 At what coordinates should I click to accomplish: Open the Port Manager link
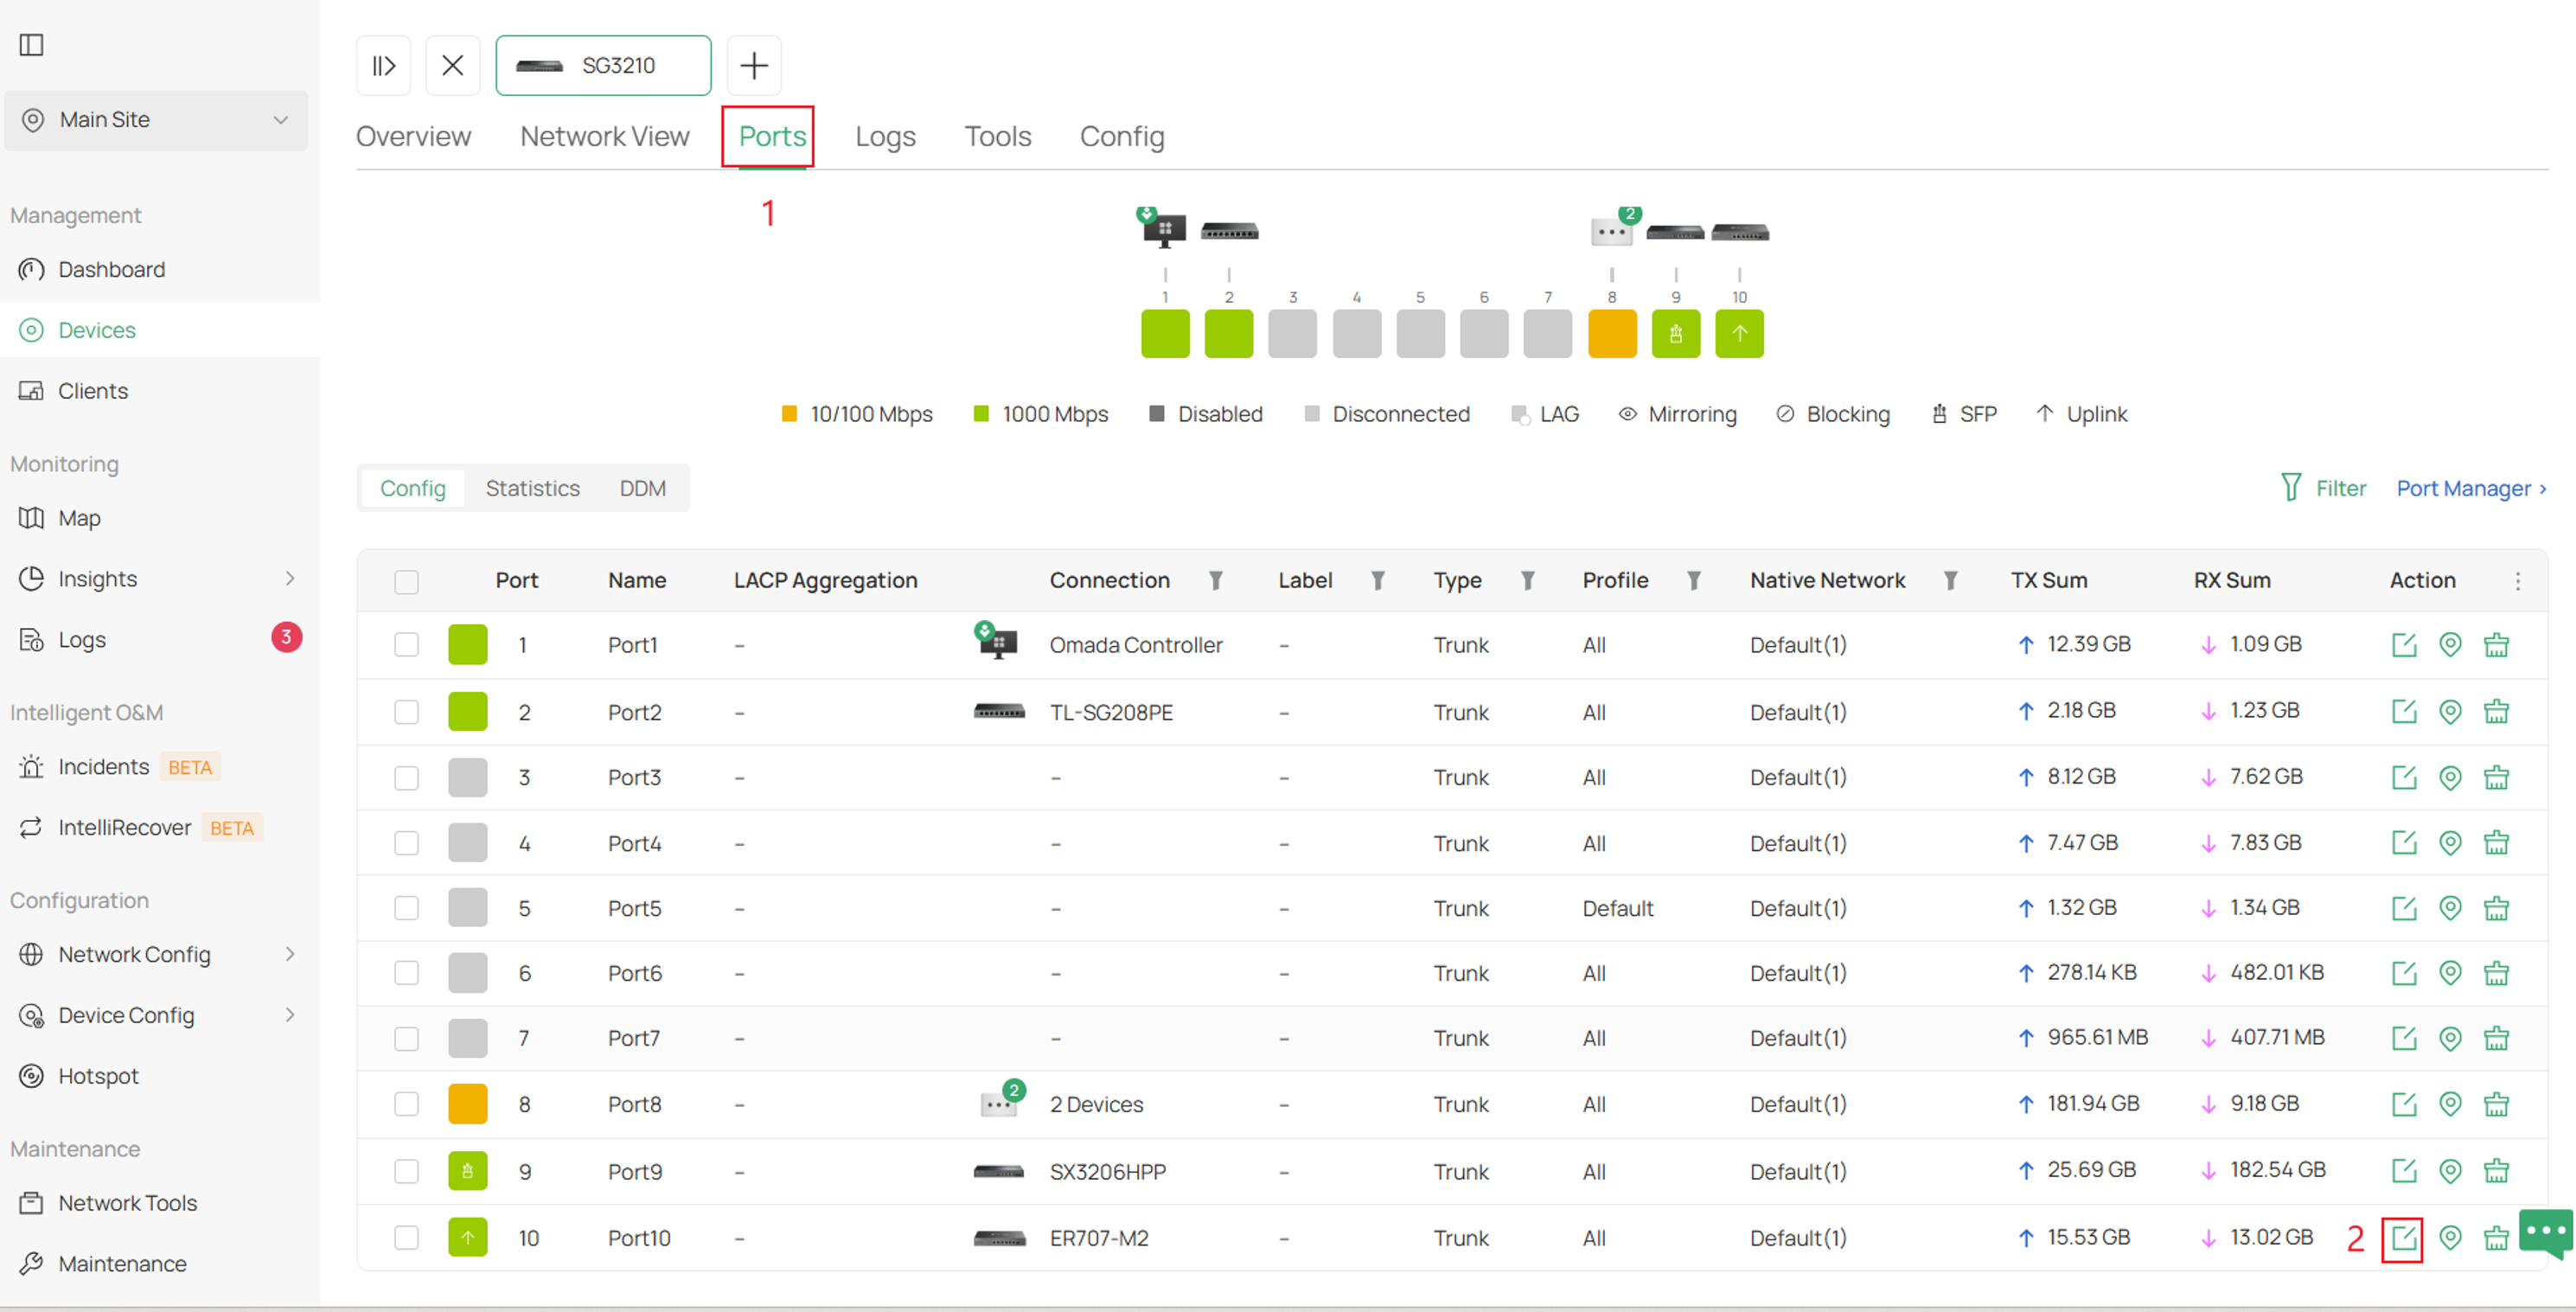coord(2471,489)
